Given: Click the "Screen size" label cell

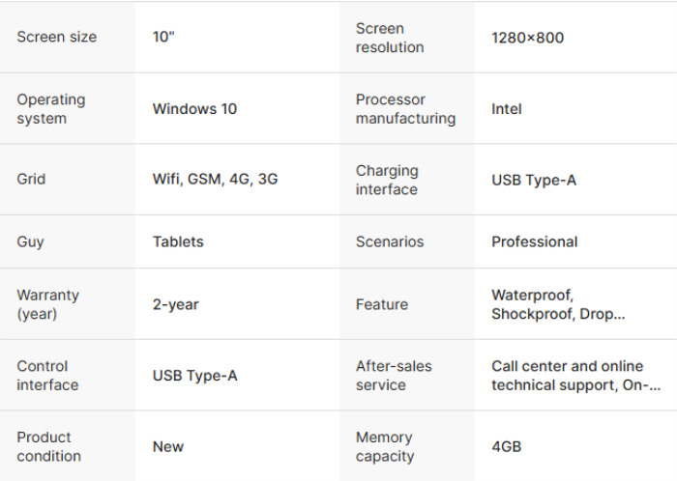Looking at the screenshot, I should 57,38.
